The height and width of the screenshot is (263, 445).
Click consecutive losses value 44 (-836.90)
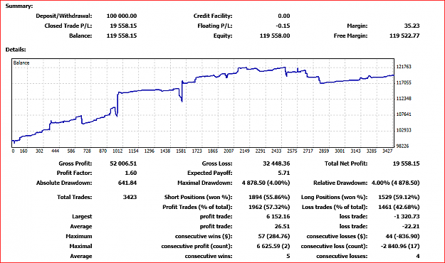coord(402,237)
